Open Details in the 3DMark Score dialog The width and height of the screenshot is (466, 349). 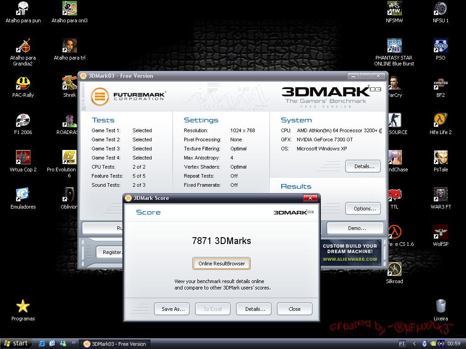tap(254, 309)
